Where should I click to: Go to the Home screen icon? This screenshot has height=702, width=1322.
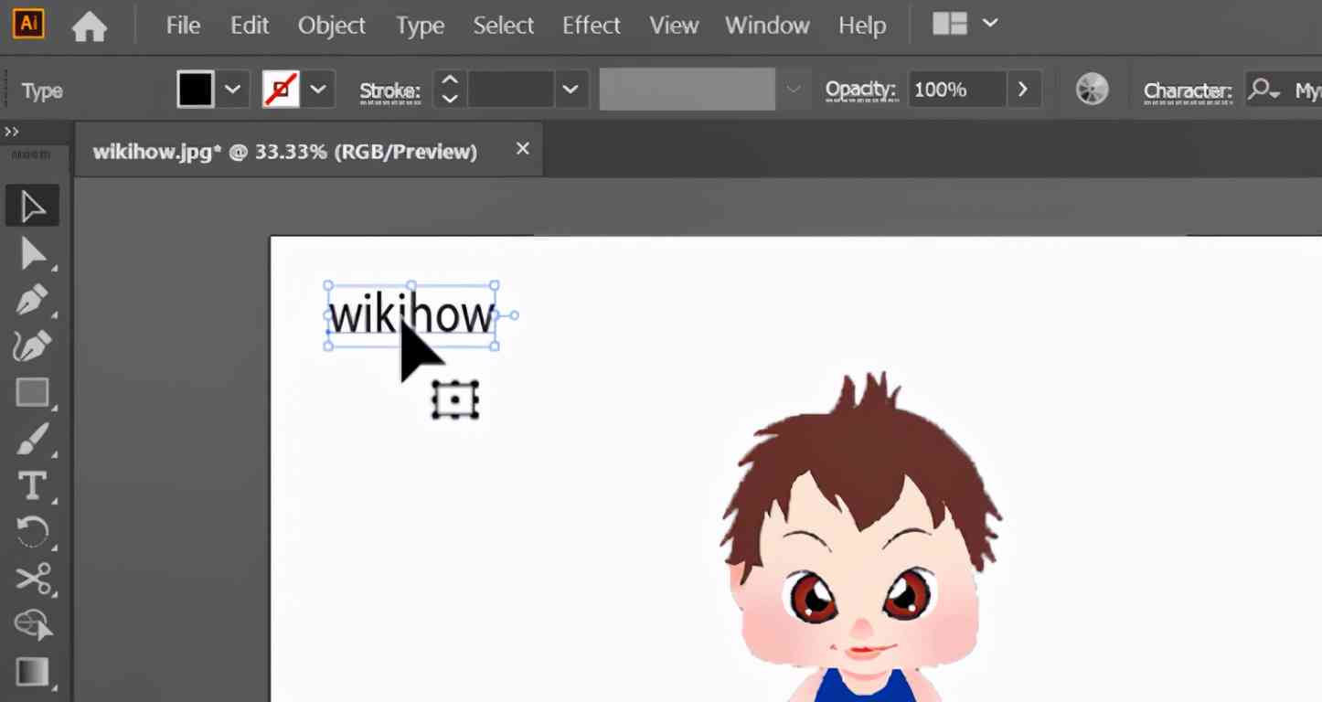click(x=89, y=26)
